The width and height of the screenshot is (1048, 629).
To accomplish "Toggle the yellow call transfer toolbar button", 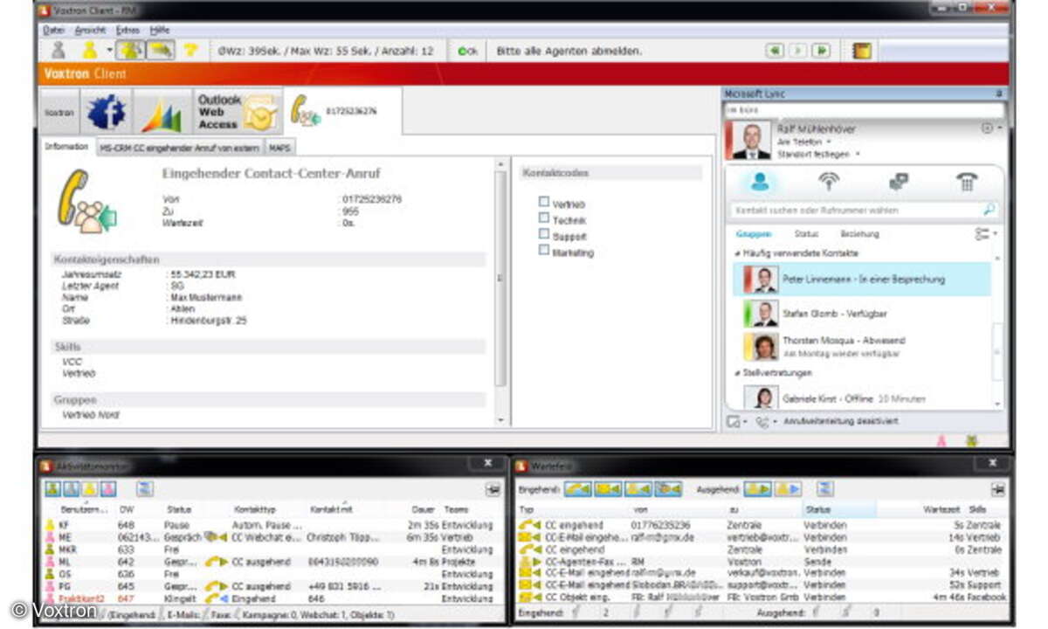I will coord(160,51).
